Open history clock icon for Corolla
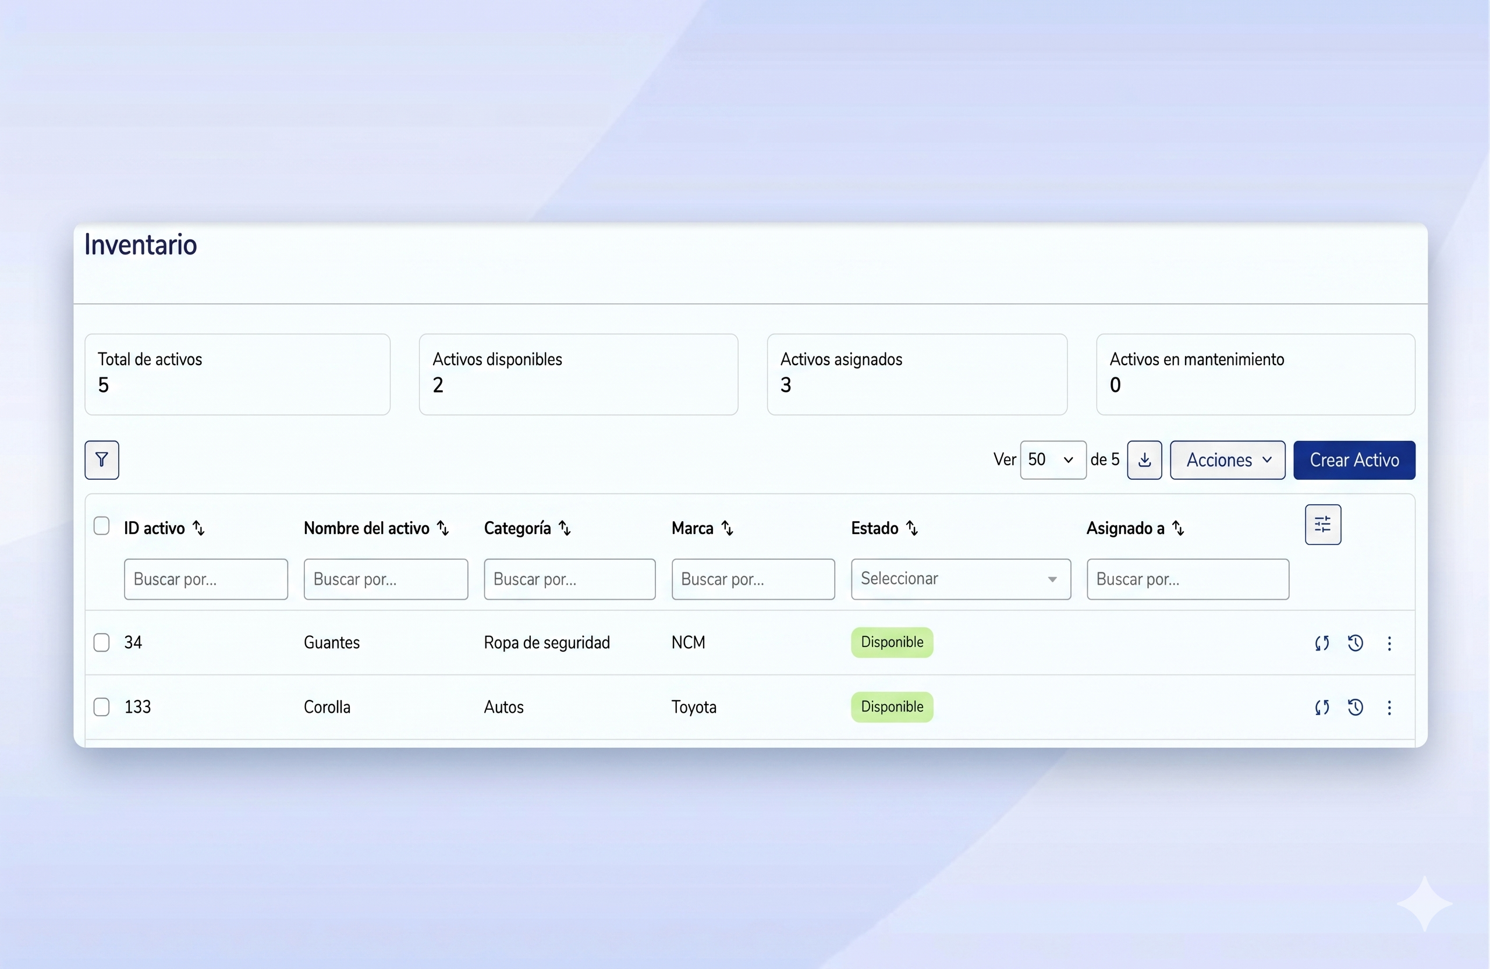The height and width of the screenshot is (969, 1490). point(1356,708)
